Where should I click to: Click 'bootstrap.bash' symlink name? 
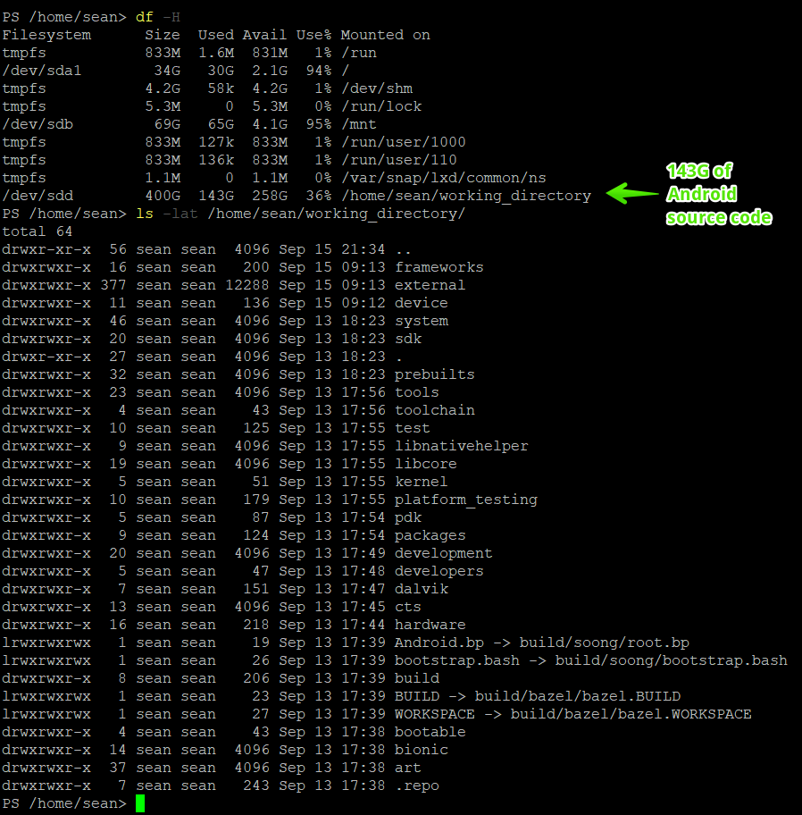point(456,660)
